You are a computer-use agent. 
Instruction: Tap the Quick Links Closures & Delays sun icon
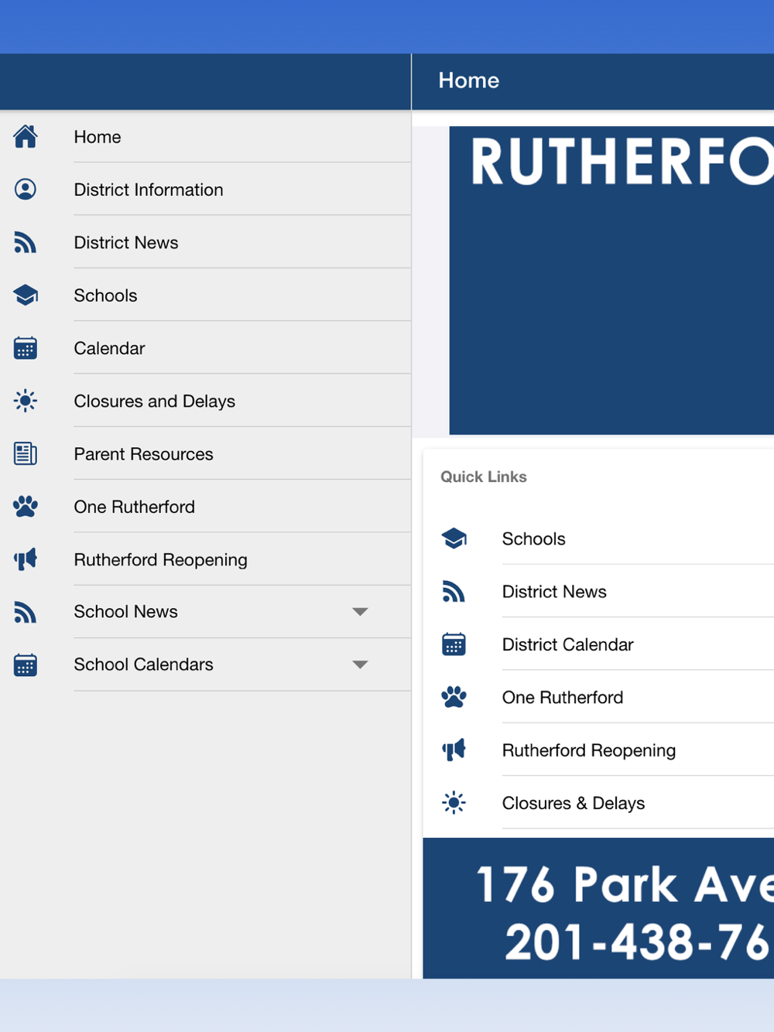[454, 803]
